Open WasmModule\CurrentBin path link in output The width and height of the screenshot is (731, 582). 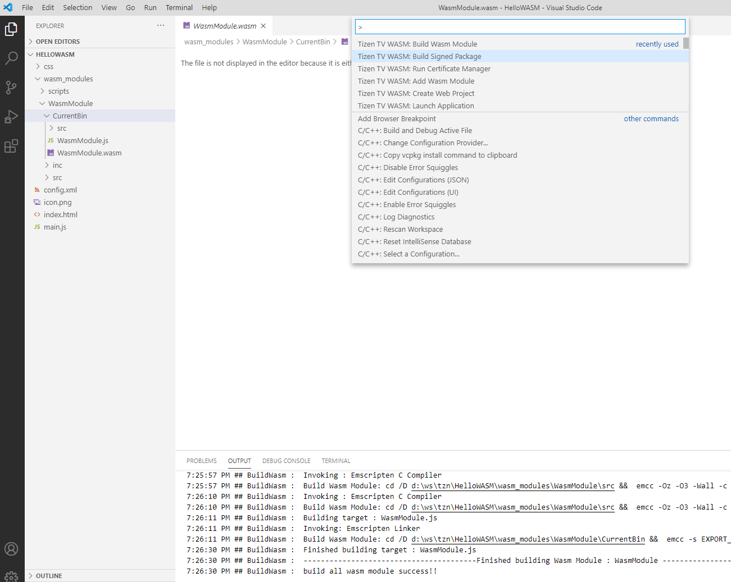tap(528, 539)
